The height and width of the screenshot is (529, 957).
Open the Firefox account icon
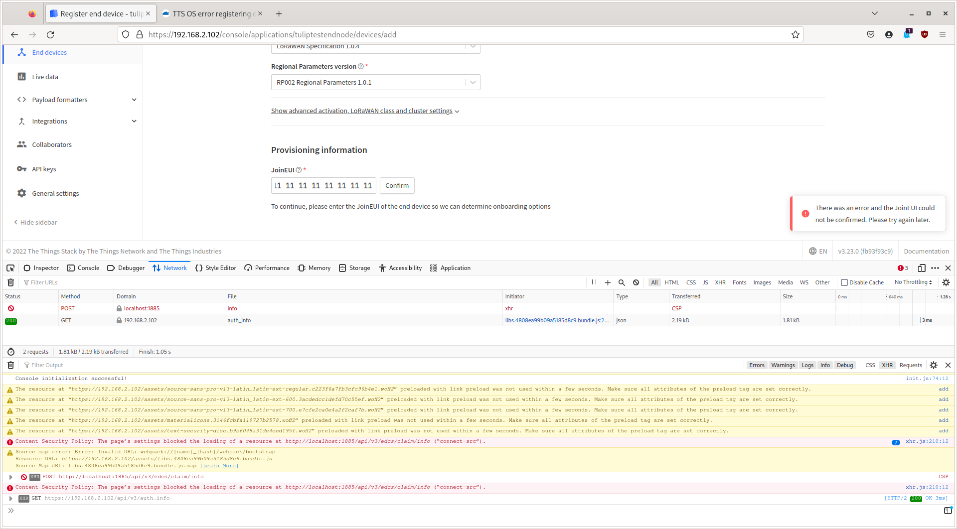pos(889,34)
